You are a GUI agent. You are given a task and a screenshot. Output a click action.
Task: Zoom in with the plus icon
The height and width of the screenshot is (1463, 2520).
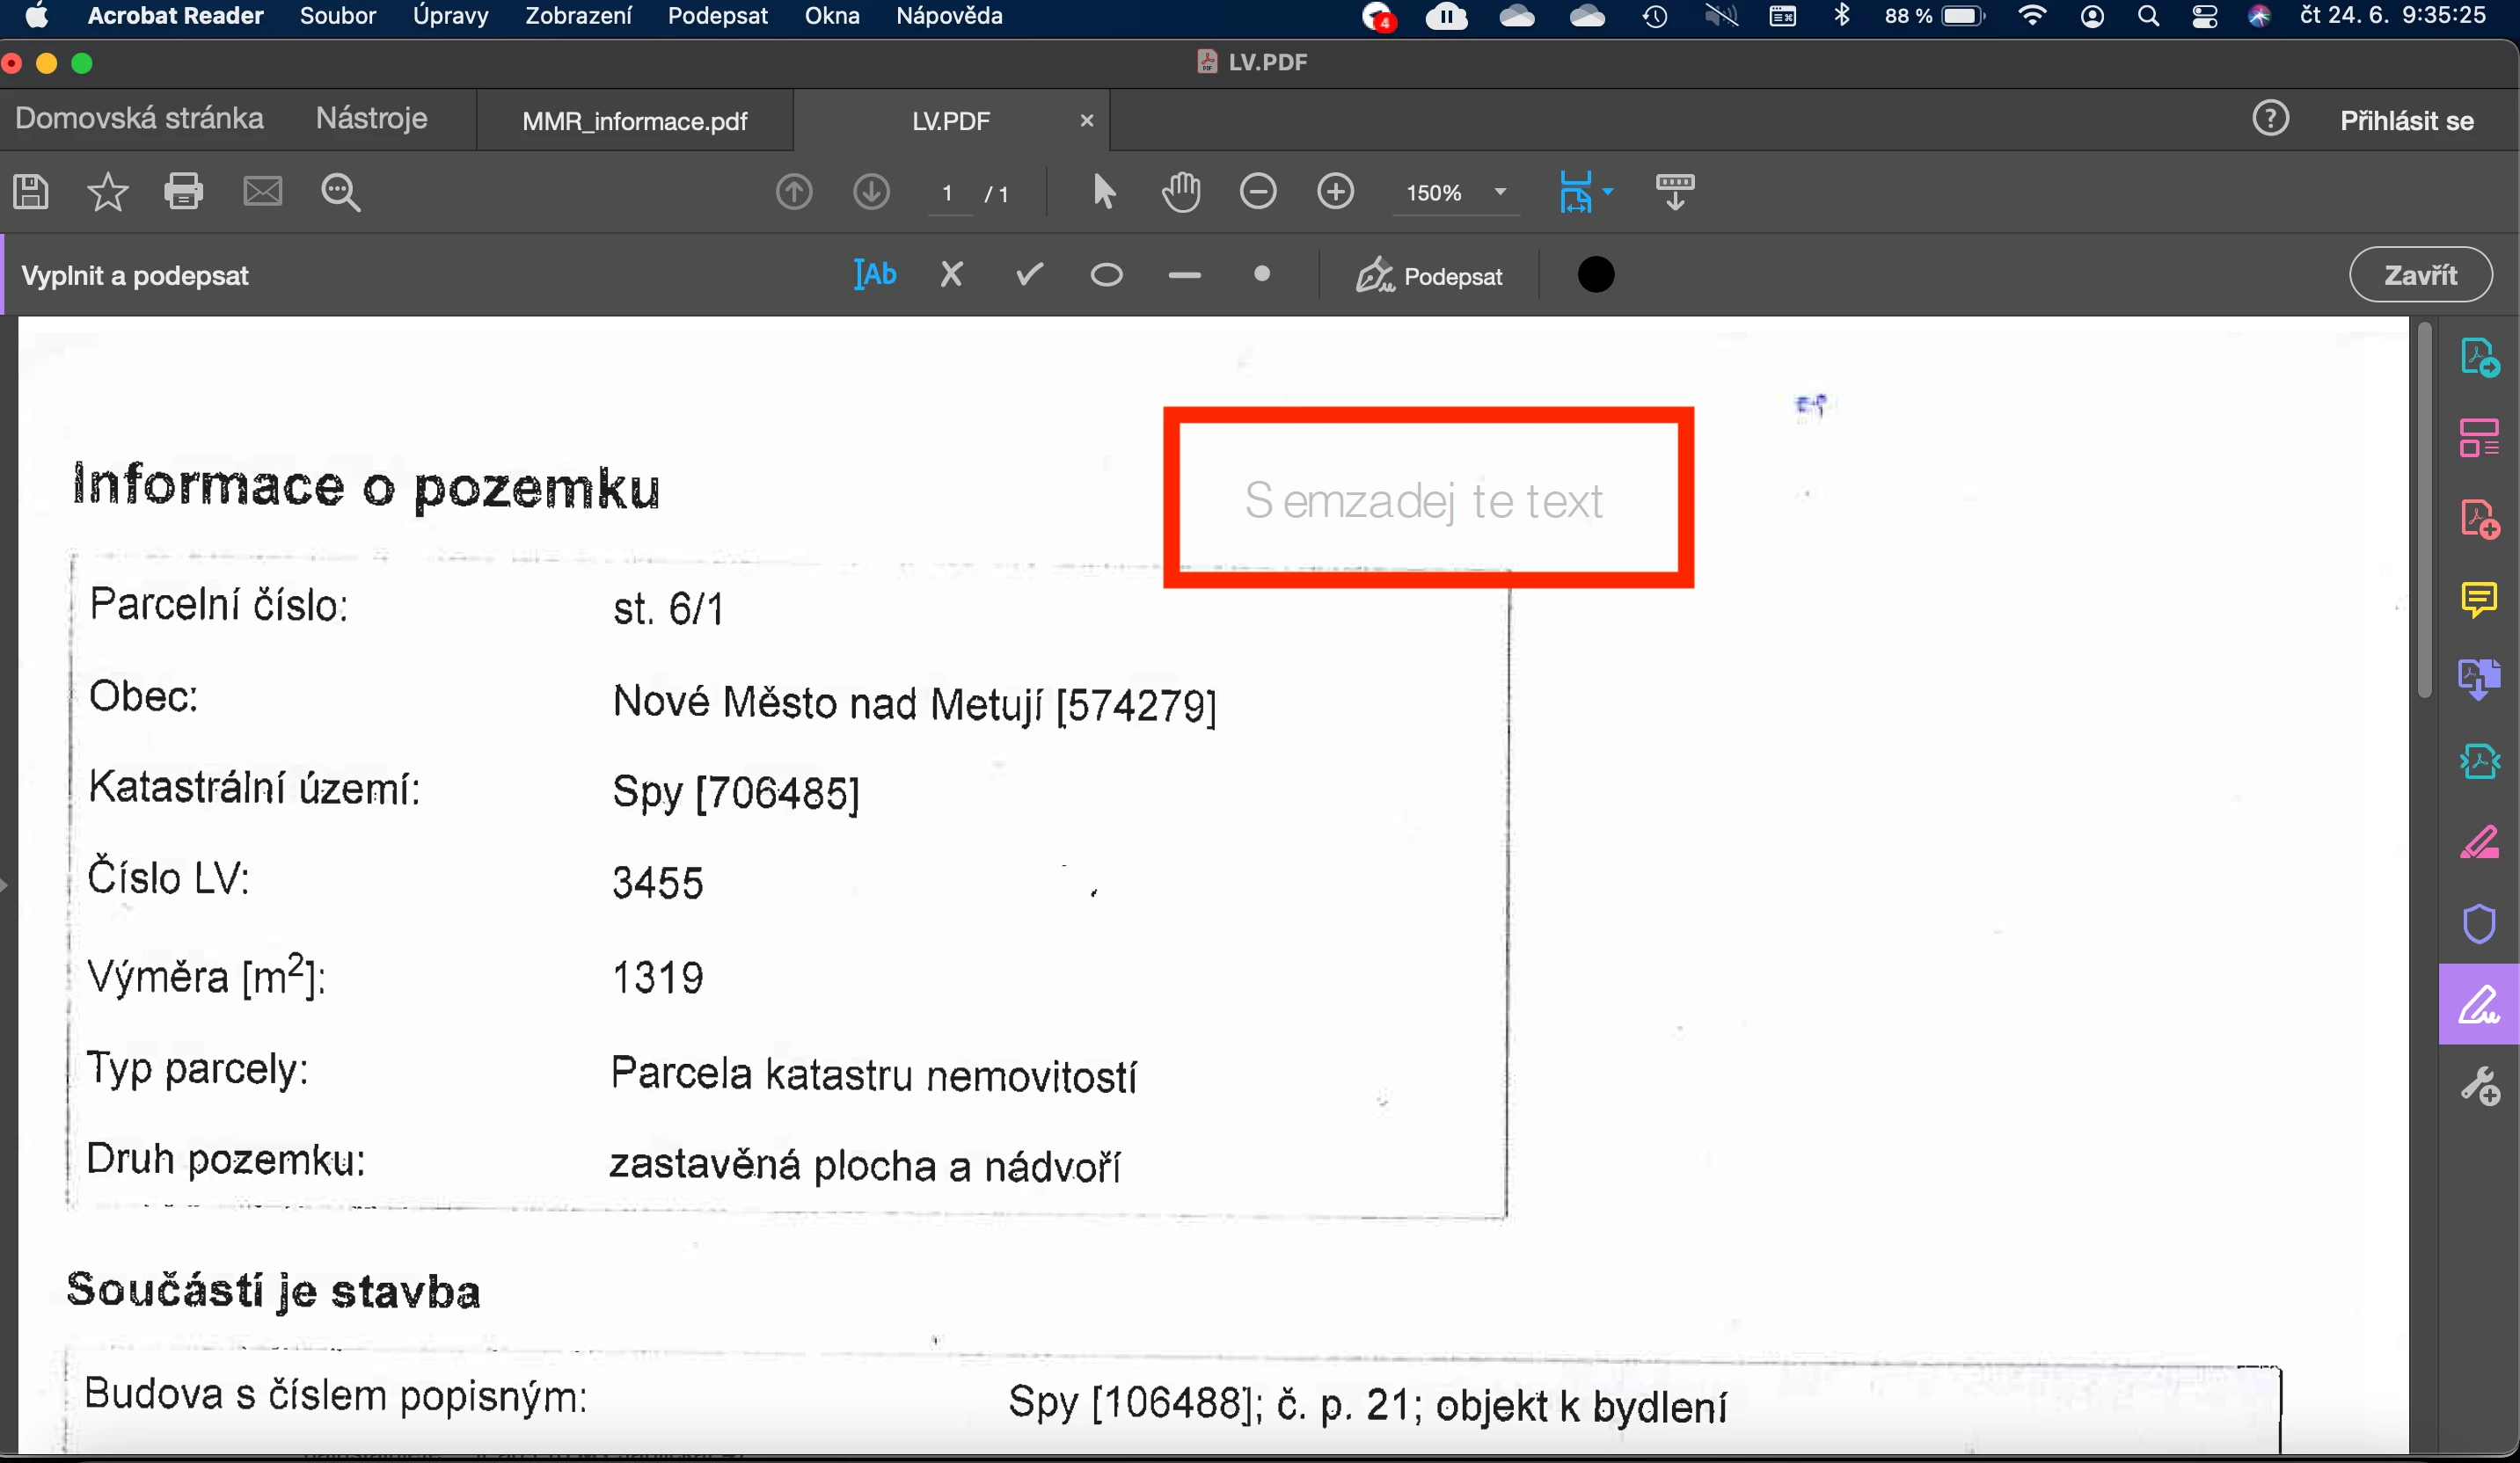click(x=1335, y=191)
